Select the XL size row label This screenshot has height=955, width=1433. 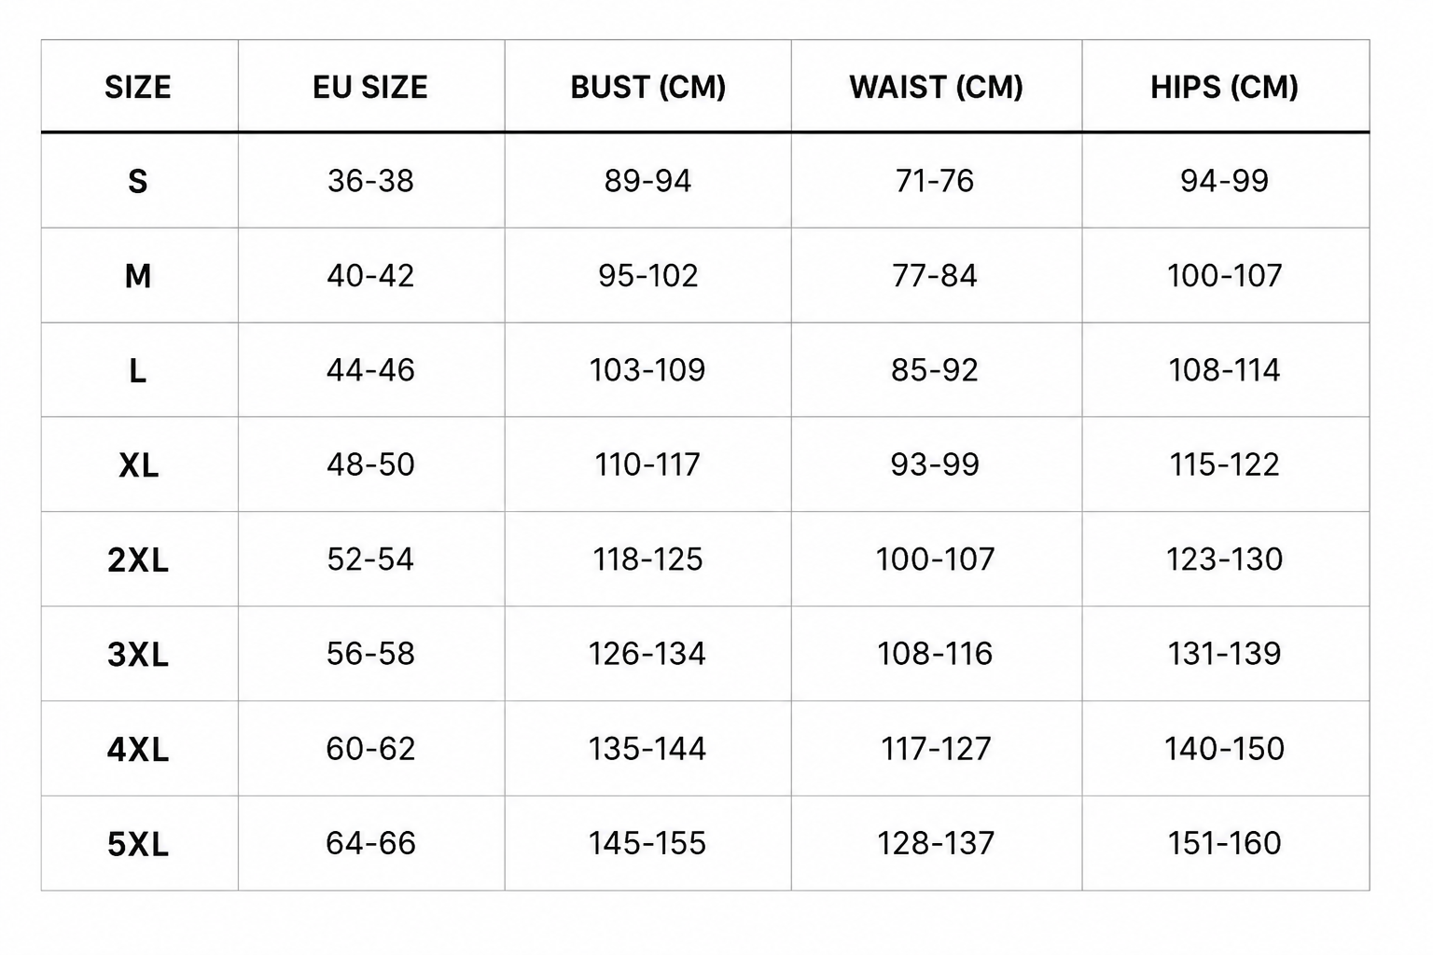pyautogui.click(x=138, y=464)
